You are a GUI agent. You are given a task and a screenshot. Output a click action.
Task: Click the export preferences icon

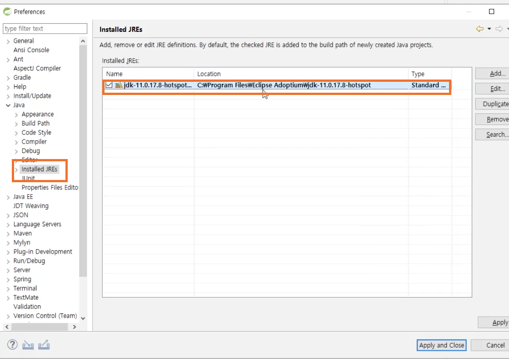pos(44,345)
